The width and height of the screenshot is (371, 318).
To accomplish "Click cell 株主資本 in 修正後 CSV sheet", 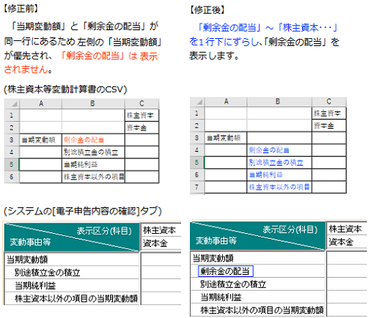I will point(329,113).
